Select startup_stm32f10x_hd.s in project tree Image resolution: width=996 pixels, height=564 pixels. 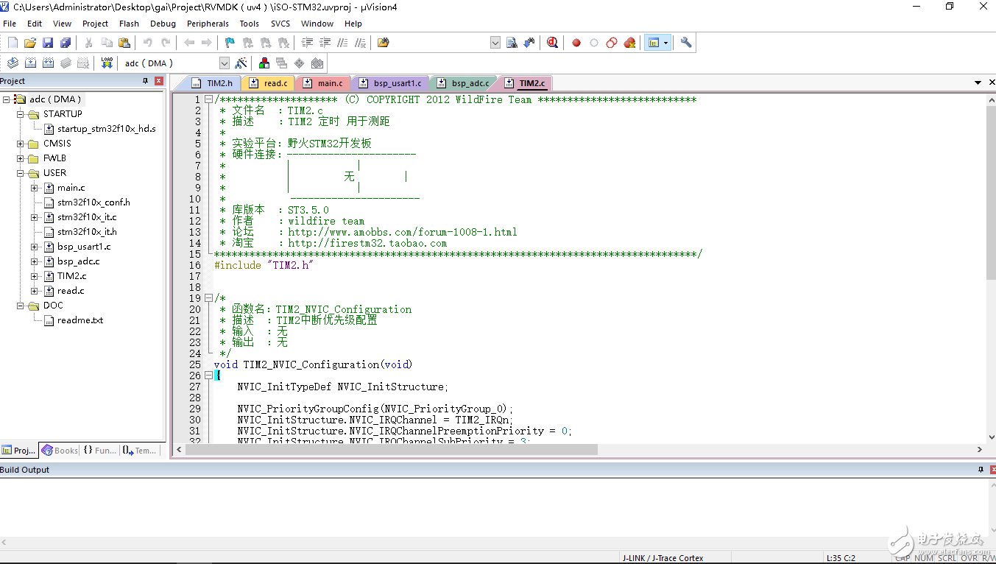click(x=106, y=129)
